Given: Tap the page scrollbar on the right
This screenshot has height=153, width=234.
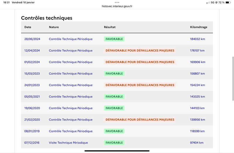Looking at the screenshot, I should (x=233, y=79).
